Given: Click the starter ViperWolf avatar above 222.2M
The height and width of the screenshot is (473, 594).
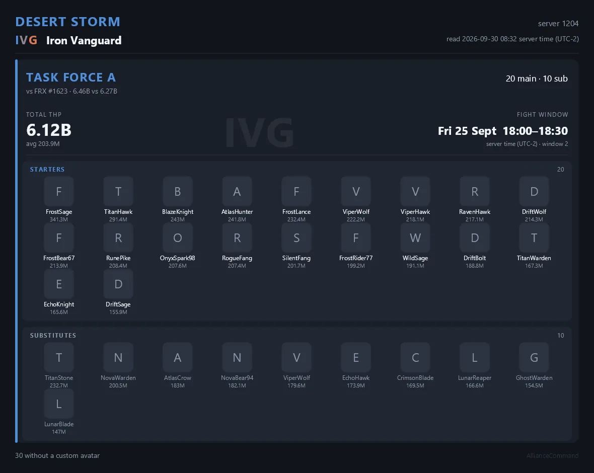Looking at the screenshot, I should [x=356, y=191].
